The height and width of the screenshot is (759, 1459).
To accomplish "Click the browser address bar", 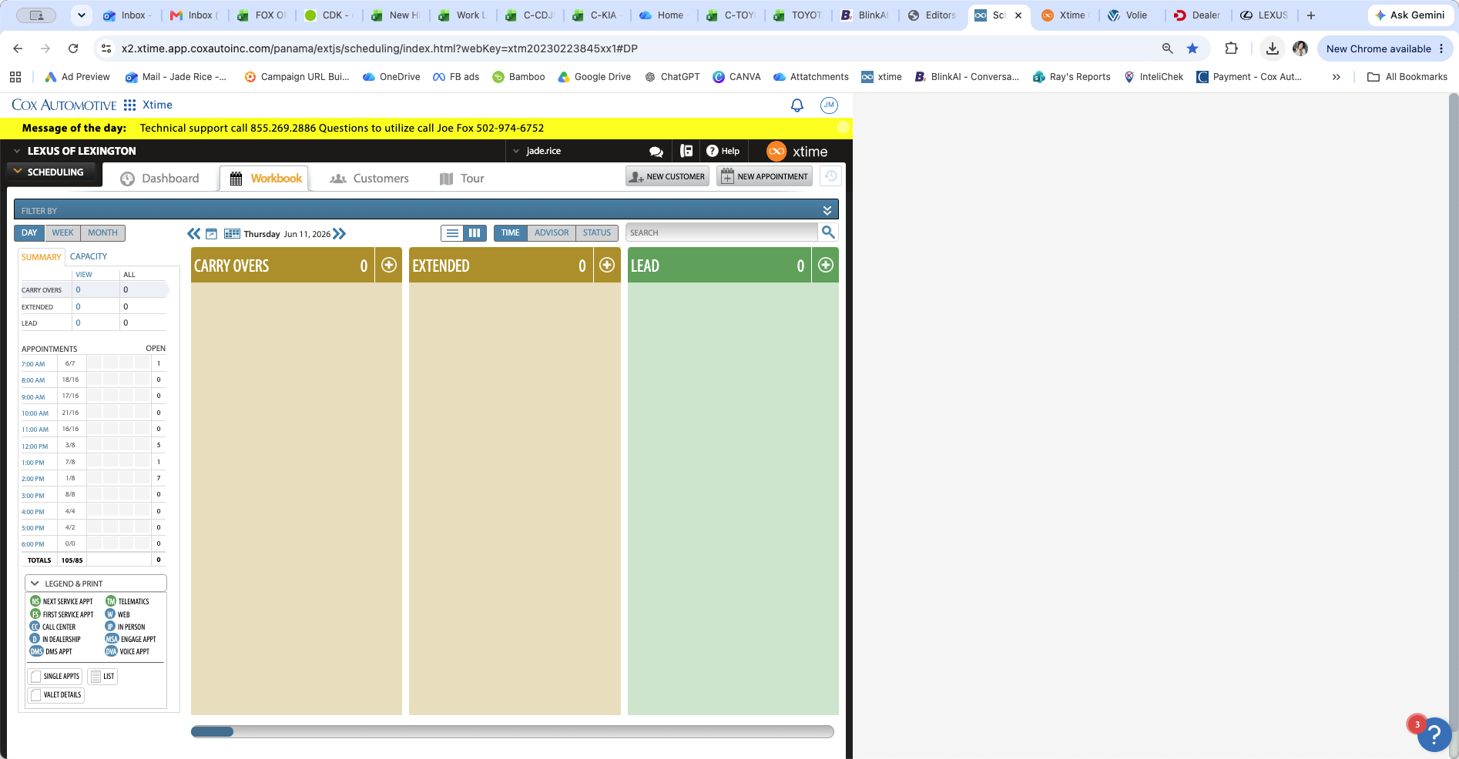I will coord(632,48).
